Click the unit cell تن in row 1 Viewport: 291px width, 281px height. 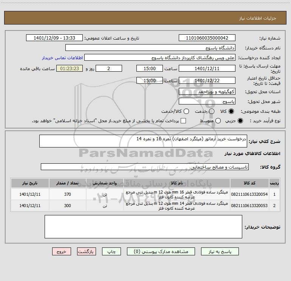coord(105,195)
